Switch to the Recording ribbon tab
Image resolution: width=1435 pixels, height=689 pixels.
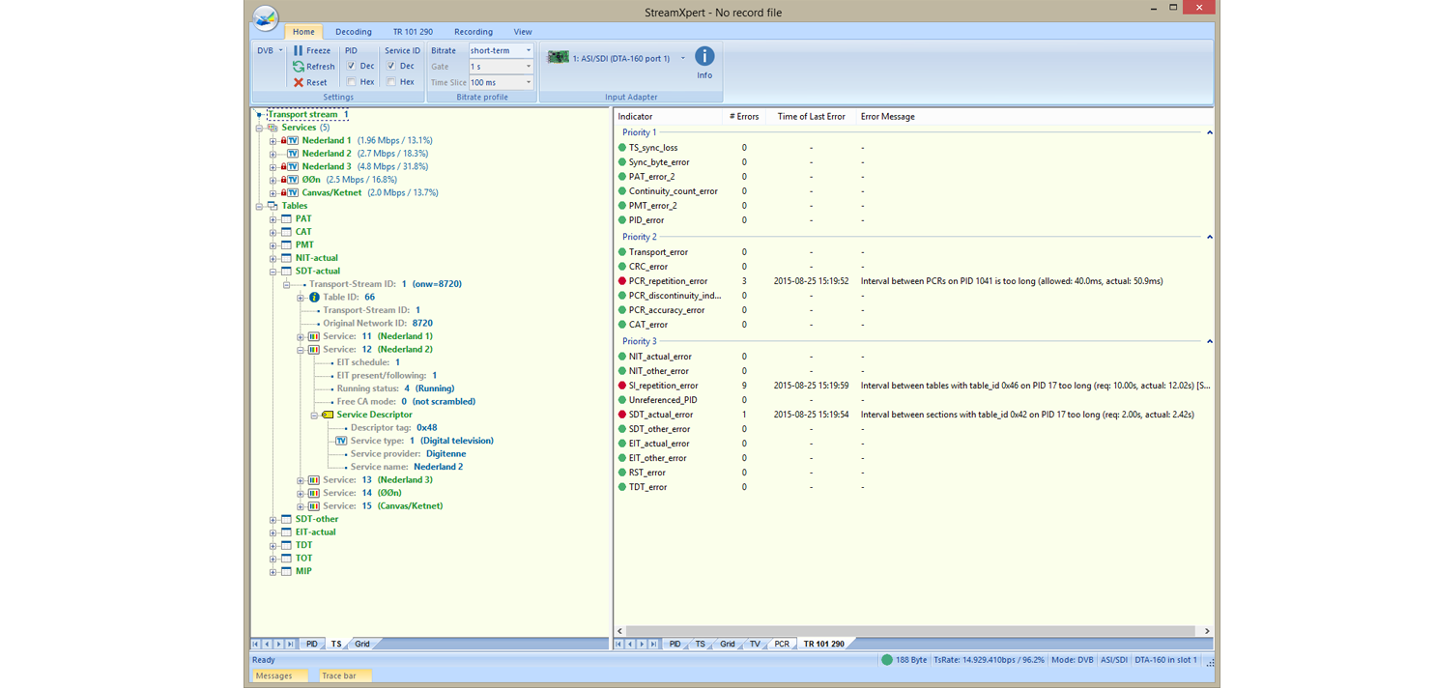473,31
